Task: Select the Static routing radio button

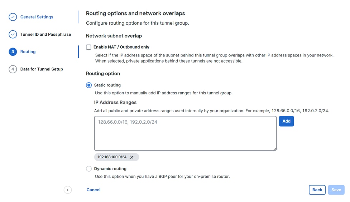Action: [x=89, y=85]
